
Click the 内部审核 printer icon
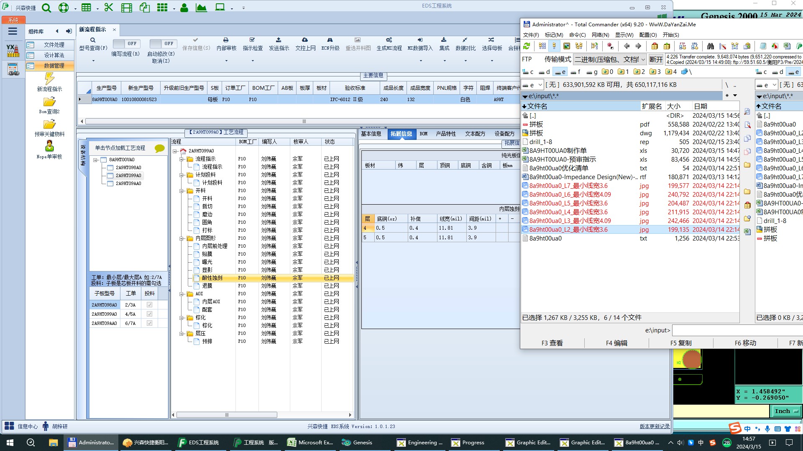coord(226,40)
